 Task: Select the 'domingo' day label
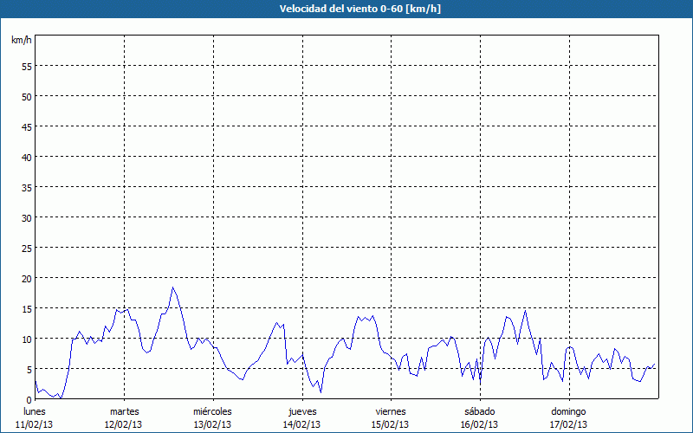pyautogui.click(x=568, y=410)
